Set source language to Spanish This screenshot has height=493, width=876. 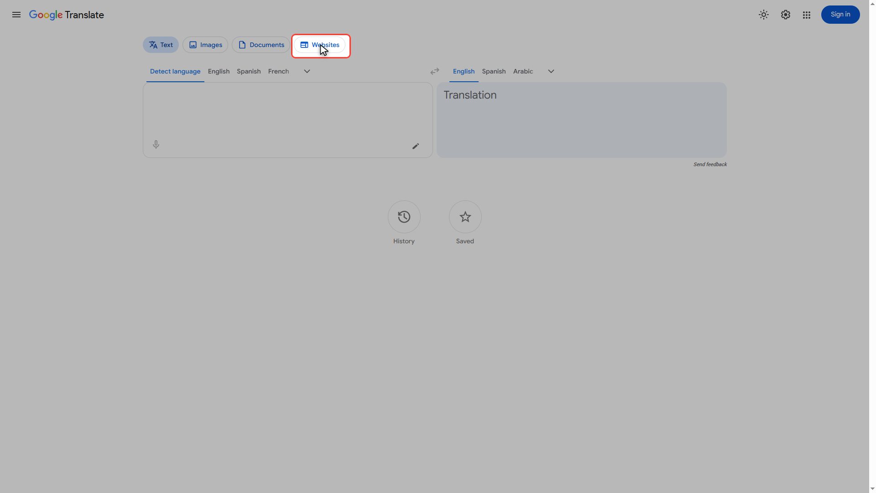click(x=249, y=72)
